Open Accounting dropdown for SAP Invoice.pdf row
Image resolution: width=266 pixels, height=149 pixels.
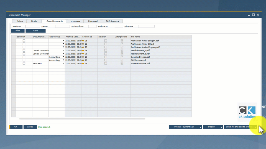(x=63, y=60)
